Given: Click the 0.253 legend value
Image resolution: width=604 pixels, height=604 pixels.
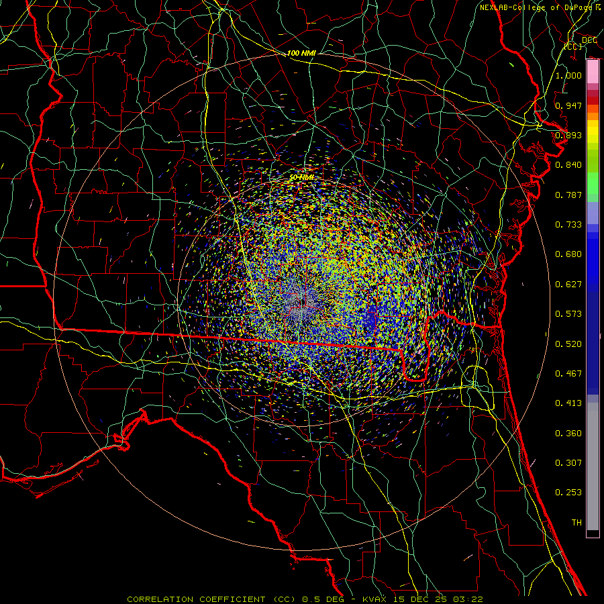Looking at the screenshot, I should click(x=568, y=493).
